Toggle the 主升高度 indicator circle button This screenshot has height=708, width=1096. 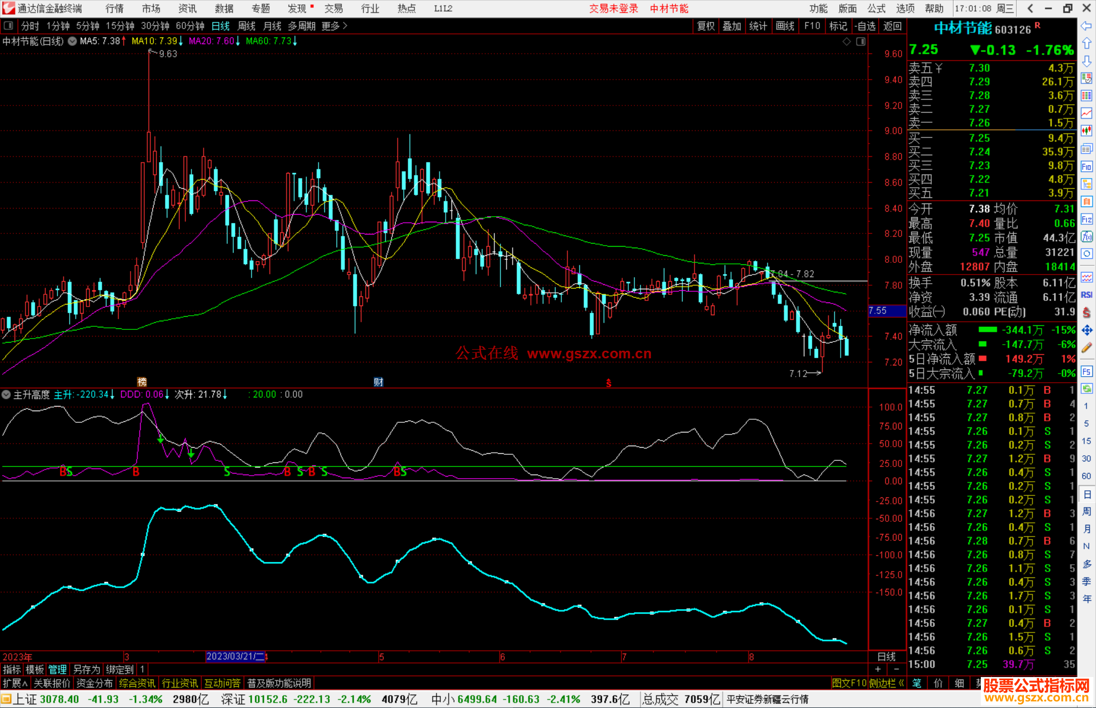[x=6, y=394]
